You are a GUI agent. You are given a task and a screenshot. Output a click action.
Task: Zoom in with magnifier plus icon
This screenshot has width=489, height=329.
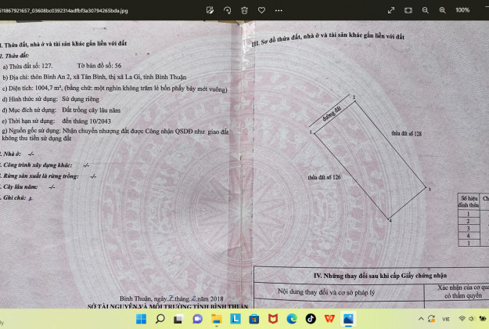(x=443, y=10)
